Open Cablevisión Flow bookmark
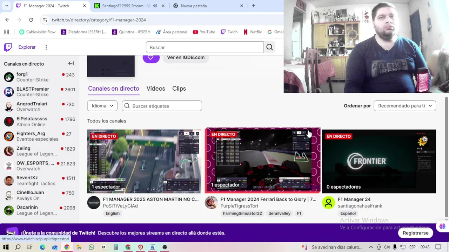Image resolution: width=449 pixels, height=252 pixels. 37,32
